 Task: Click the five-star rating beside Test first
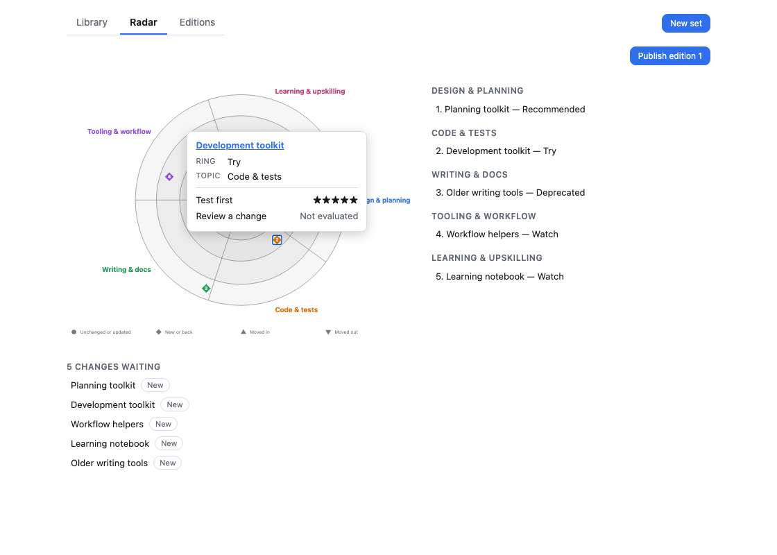pyautogui.click(x=336, y=200)
